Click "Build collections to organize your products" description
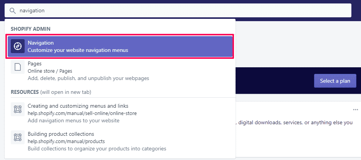This screenshot has height=160, width=361. click(97, 148)
